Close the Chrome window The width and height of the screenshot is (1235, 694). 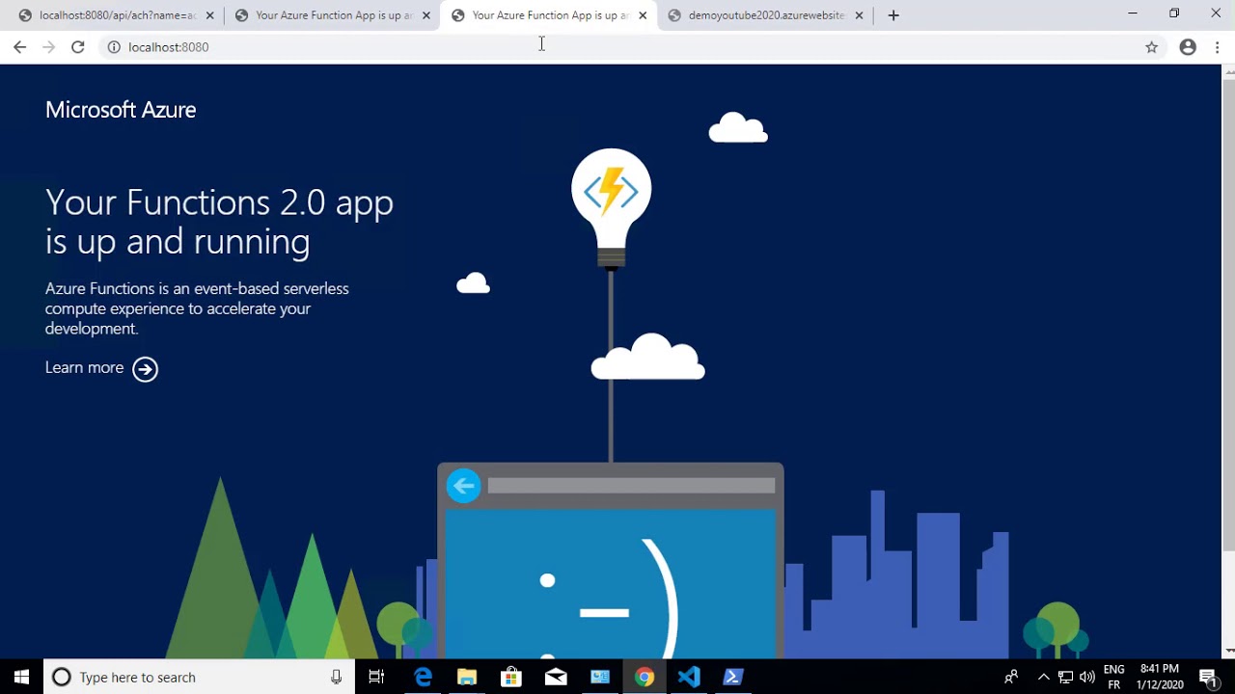(1216, 13)
